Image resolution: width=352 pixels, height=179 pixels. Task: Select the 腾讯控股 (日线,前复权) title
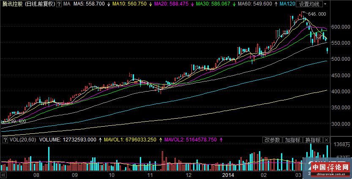click(29, 4)
